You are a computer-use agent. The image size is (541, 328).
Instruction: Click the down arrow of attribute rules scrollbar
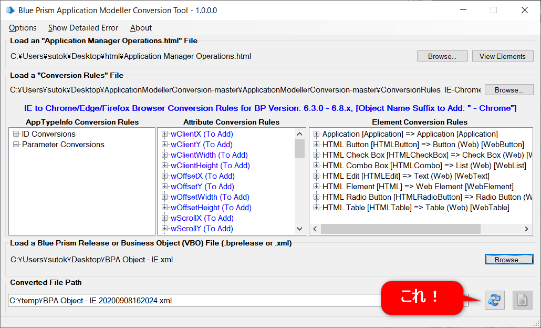(299, 229)
